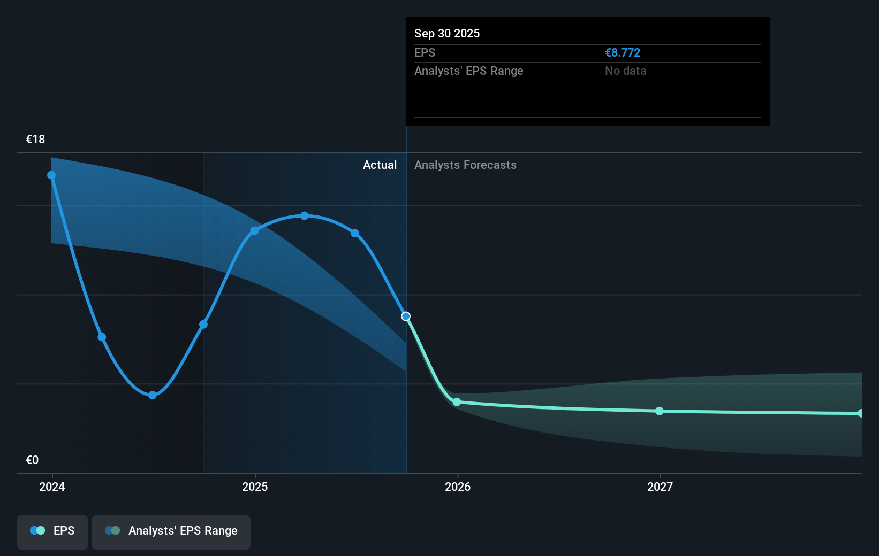Toggle the Analysts' EPS Range visibility
The height and width of the screenshot is (556, 879).
click(x=171, y=531)
